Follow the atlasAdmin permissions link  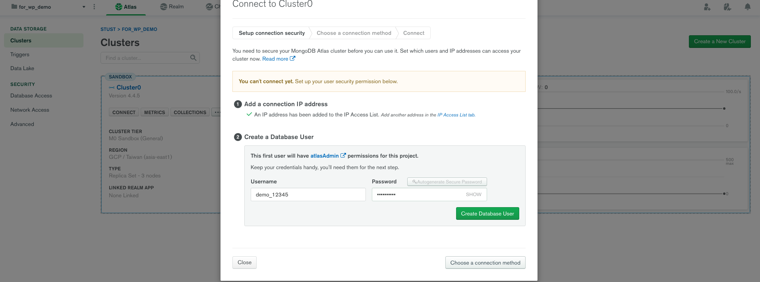click(x=325, y=156)
